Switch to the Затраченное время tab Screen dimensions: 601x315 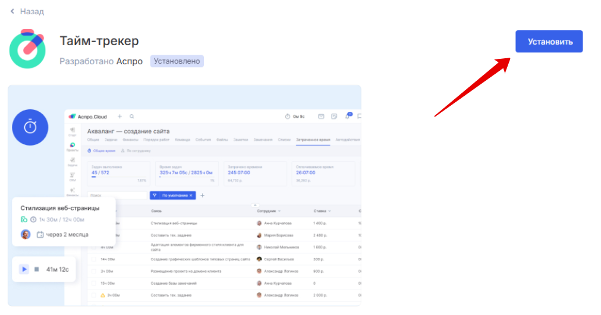pyautogui.click(x=313, y=140)
